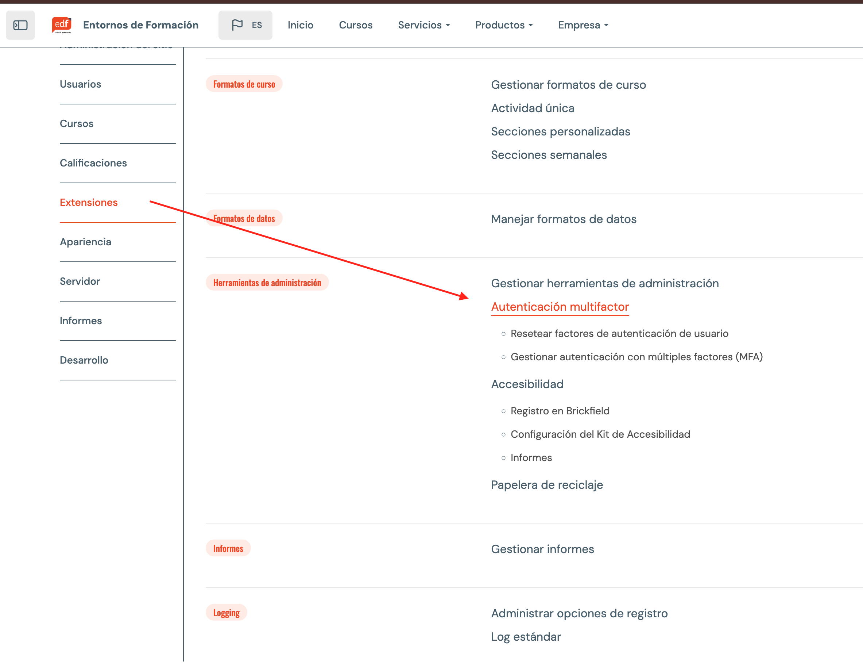Open Informes under Accesibilidad
863x671 pixels.
(531, 457)
